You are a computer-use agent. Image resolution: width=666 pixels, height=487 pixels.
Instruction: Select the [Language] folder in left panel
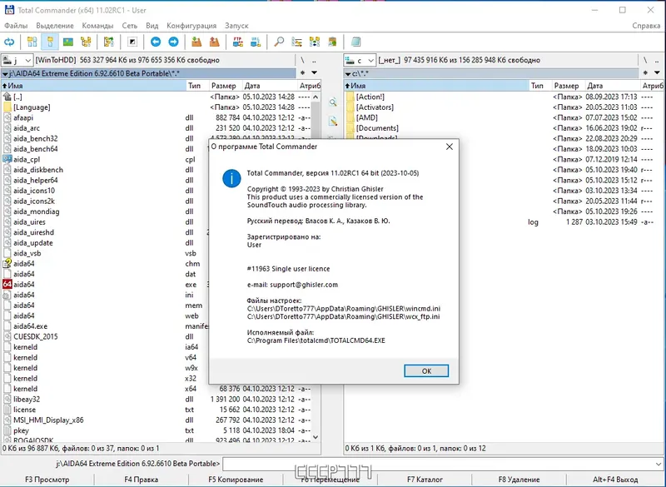coord(32,107)
